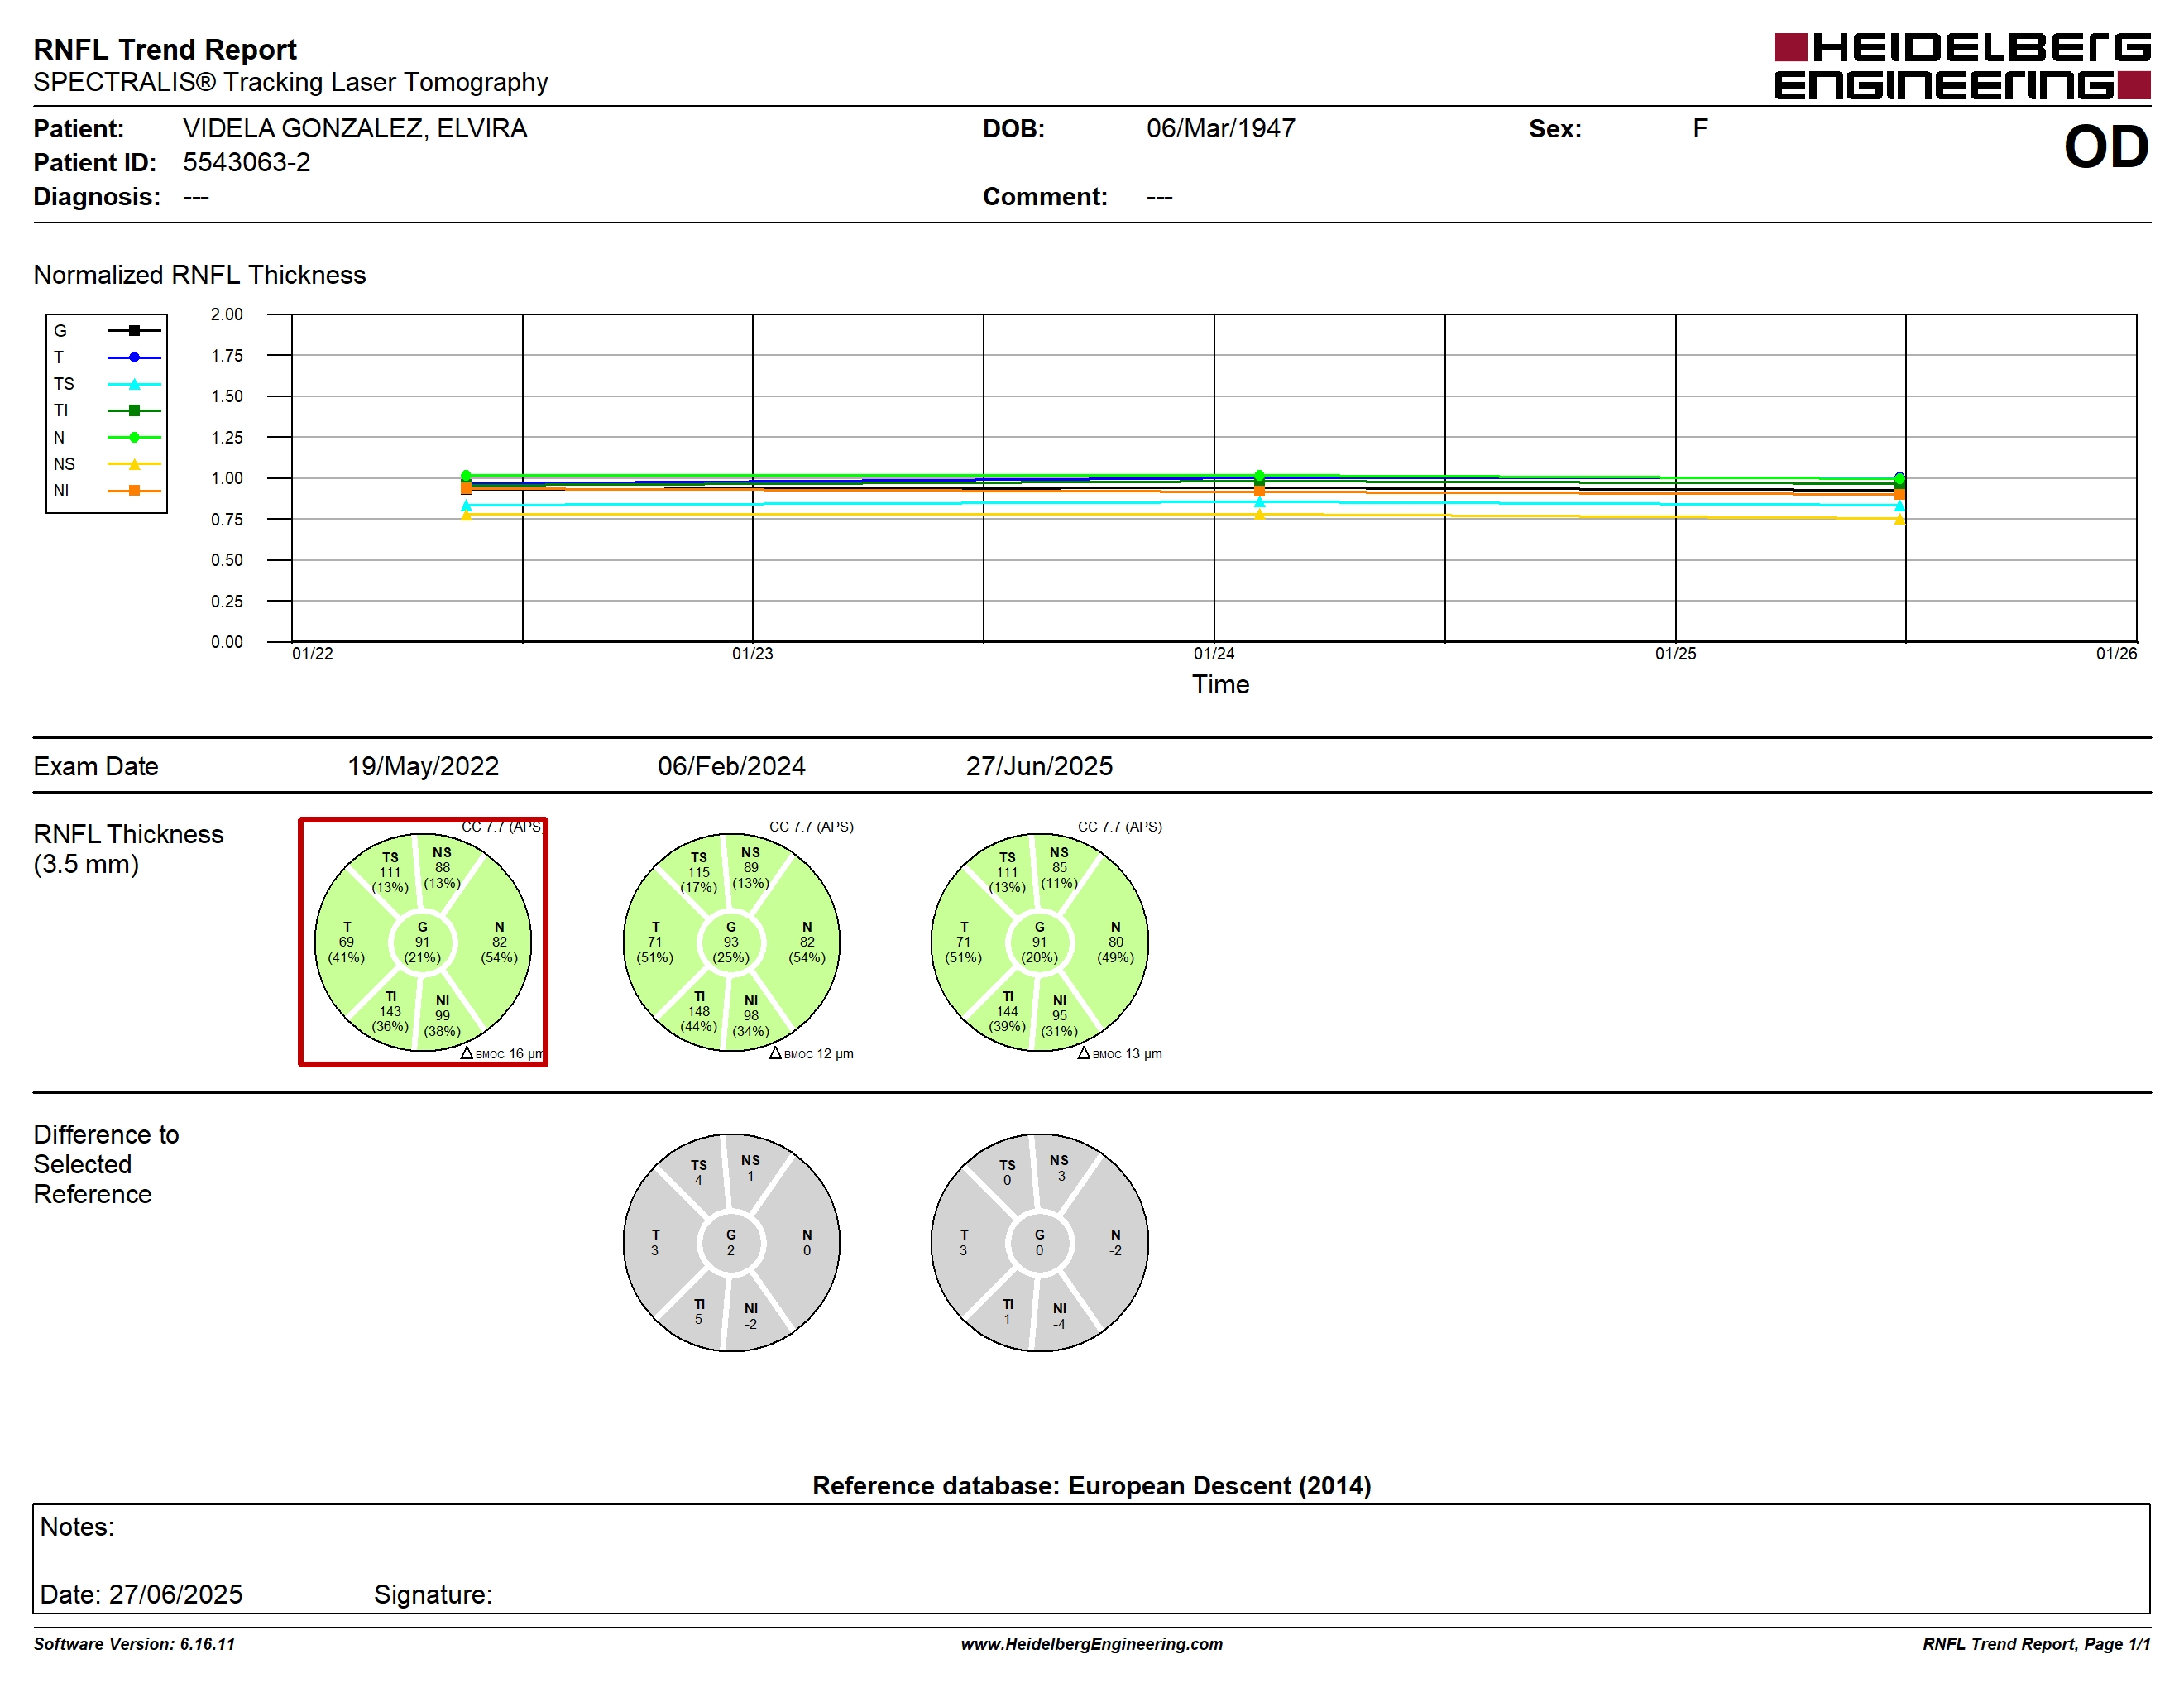This screenshot has width=2184, height=1688.
Task: Click the BMOC 13 µm label
Action: 1120,1053
